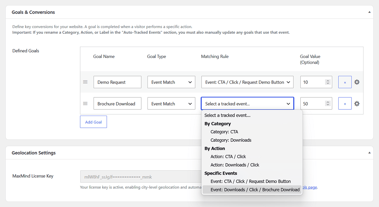
Task: Grab the drag handle of Demo Request row
Action: pyautogui.click(x=85, y=82)
